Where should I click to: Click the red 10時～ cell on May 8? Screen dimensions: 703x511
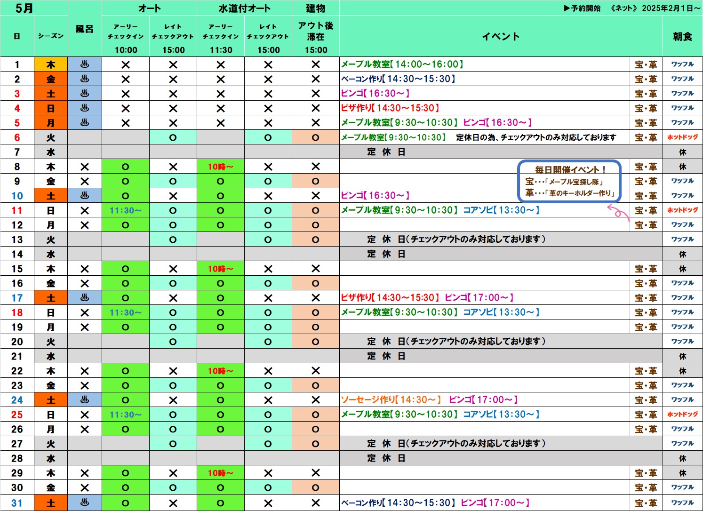(x=221, y=167)
